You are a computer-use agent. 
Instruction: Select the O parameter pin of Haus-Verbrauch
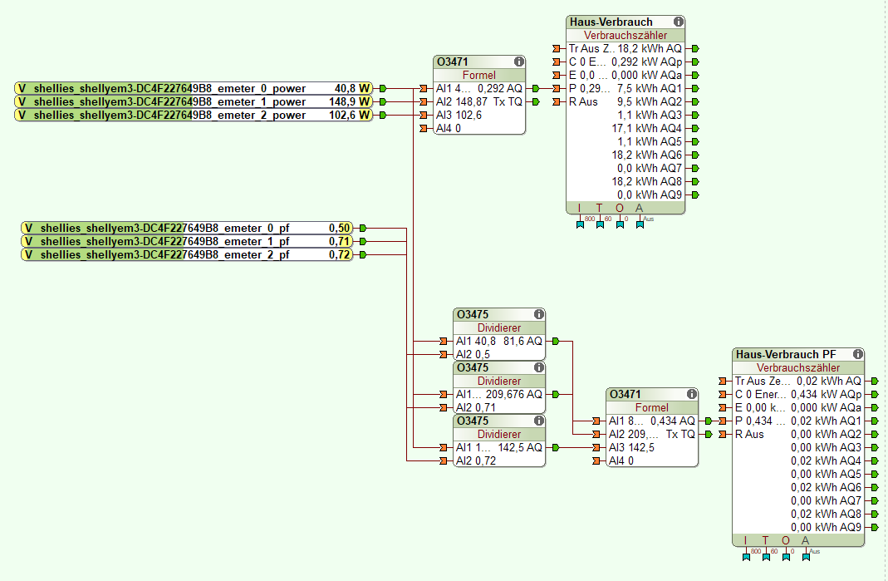[620, 224]
